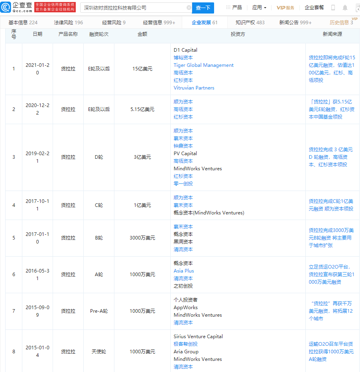Viewport: 360px width, 372px height.
Task: Clear the search box with the X icon
Action: click(189, 8)
